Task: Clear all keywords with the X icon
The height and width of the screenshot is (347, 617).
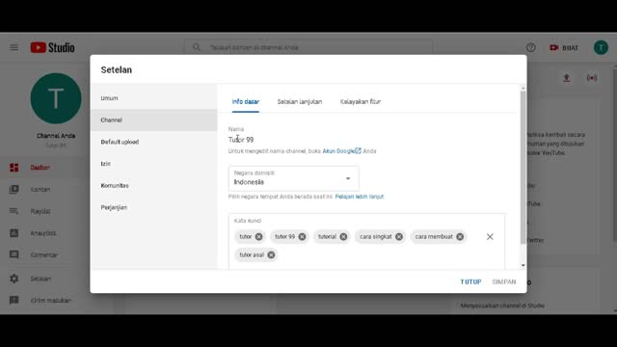Action: pyautogui.click(x=490, y=237)
